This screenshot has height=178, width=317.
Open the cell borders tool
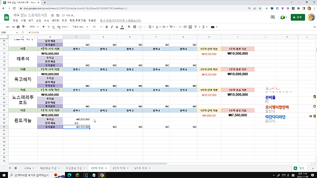[x=135, y=27]
